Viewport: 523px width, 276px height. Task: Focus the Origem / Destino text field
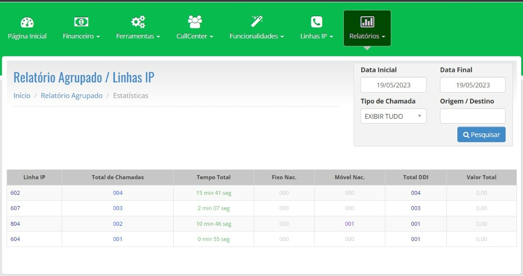pos(472,116)
